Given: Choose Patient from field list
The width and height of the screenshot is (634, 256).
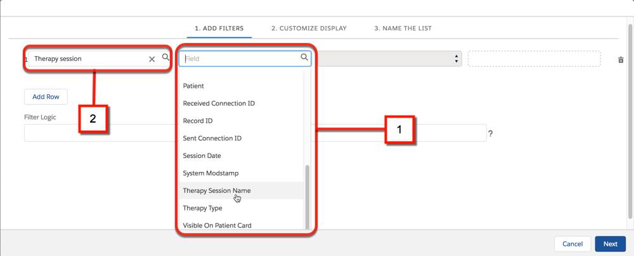Looking at the screenshot, I should pyautogui.click(x=241, y=86).
